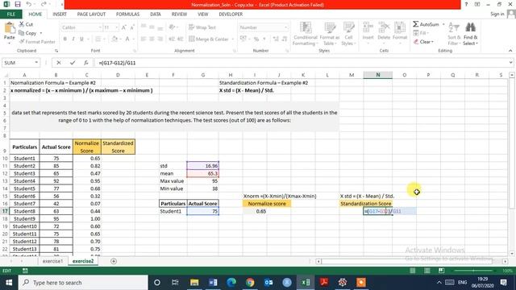Toggle Merge & Center

[x=209, y=39]
